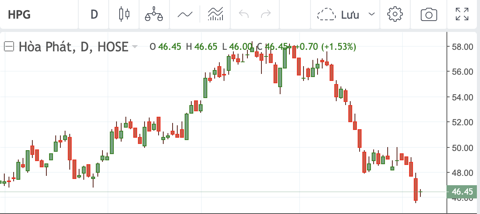Viewport: 480px width, 214px height.
Task: Click the HPG symbol search field
Action: [x=39, y=14]
